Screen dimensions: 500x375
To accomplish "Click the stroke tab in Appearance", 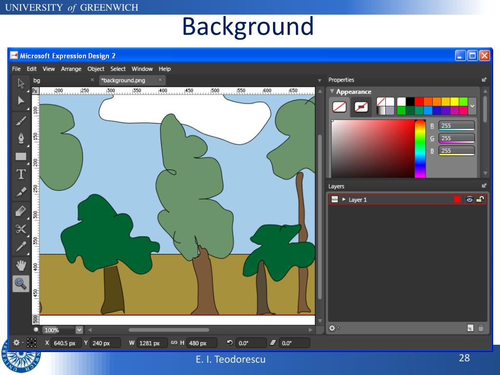I will click(x=361, y=106).
